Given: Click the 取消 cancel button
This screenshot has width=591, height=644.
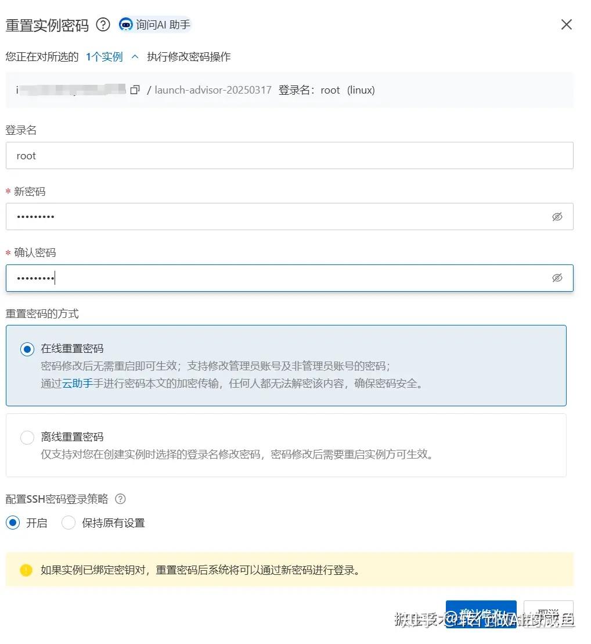Looking at the screenshot, I should click(549, 614).
